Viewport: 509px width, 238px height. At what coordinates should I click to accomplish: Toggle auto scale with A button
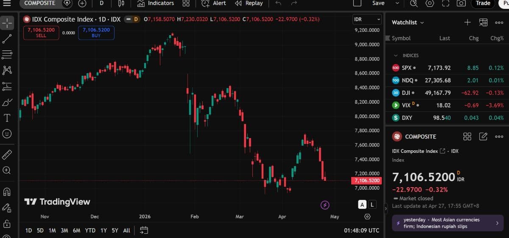tap(362, 205)
